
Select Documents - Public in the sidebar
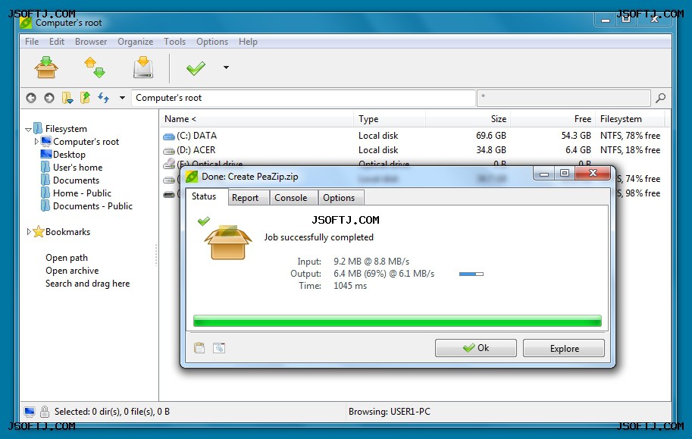coord(92,205)
